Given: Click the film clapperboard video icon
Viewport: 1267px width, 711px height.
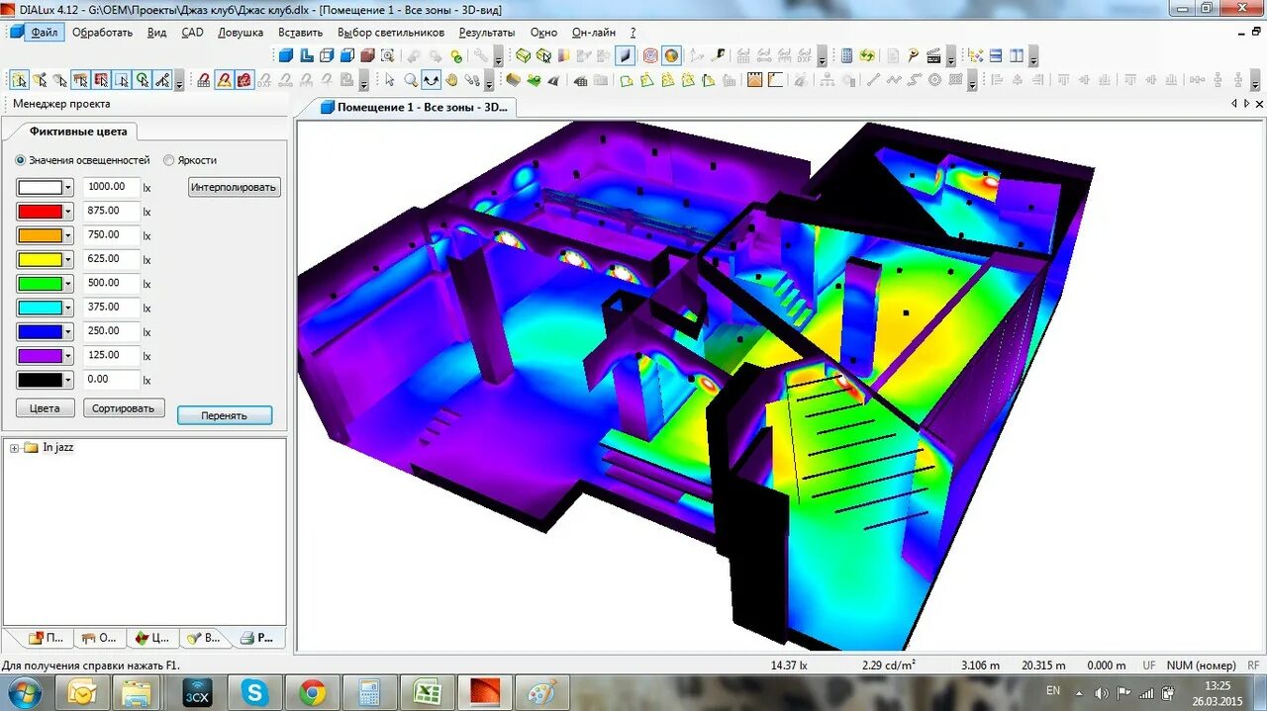Looking at the screenshot, I should click(x=933, y=55).
